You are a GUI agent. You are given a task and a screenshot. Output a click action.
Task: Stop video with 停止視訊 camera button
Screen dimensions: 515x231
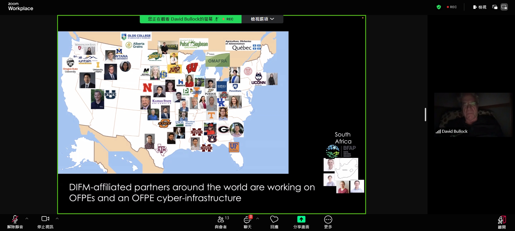[45, 222]
